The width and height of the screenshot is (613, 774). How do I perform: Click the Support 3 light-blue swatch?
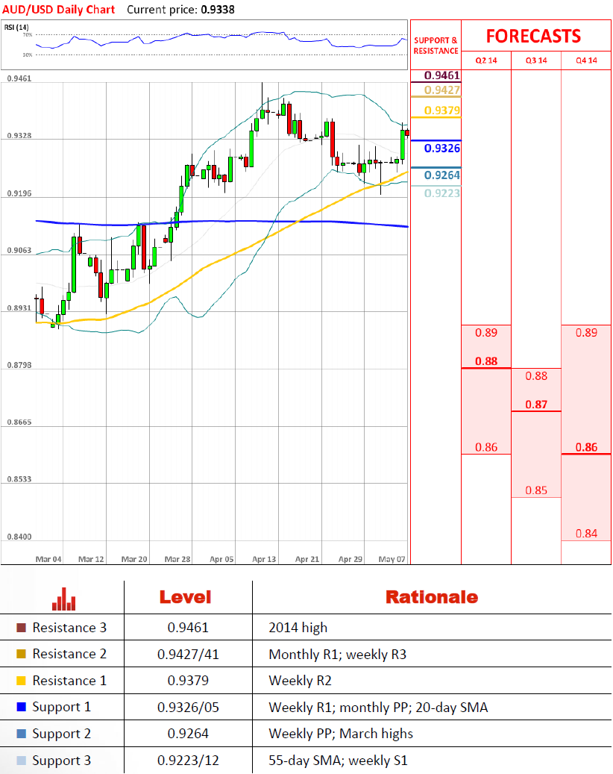tap(21, 760)
